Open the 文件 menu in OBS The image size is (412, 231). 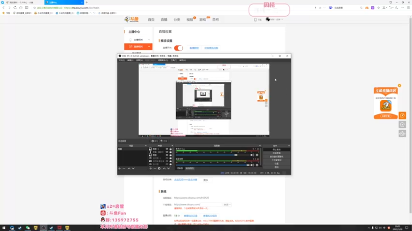(x=122, y=60)
